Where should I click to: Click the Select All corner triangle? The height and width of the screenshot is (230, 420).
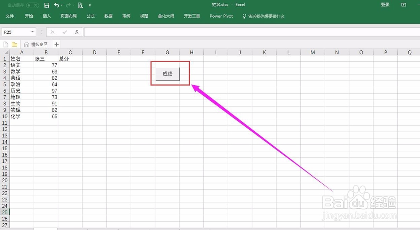tap(6, 52)
